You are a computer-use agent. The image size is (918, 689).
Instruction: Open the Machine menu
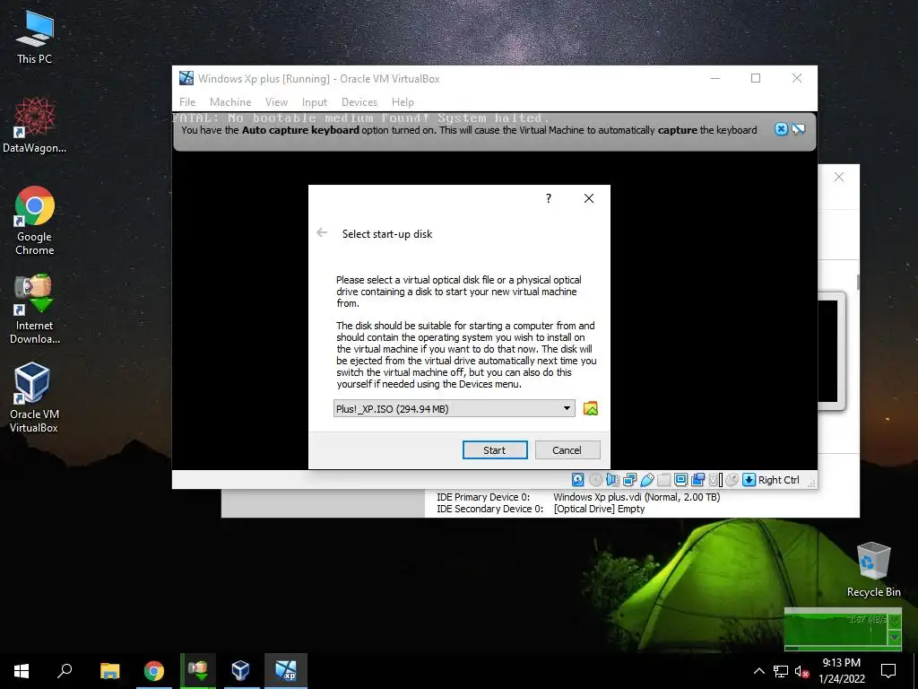click(230, 102)
